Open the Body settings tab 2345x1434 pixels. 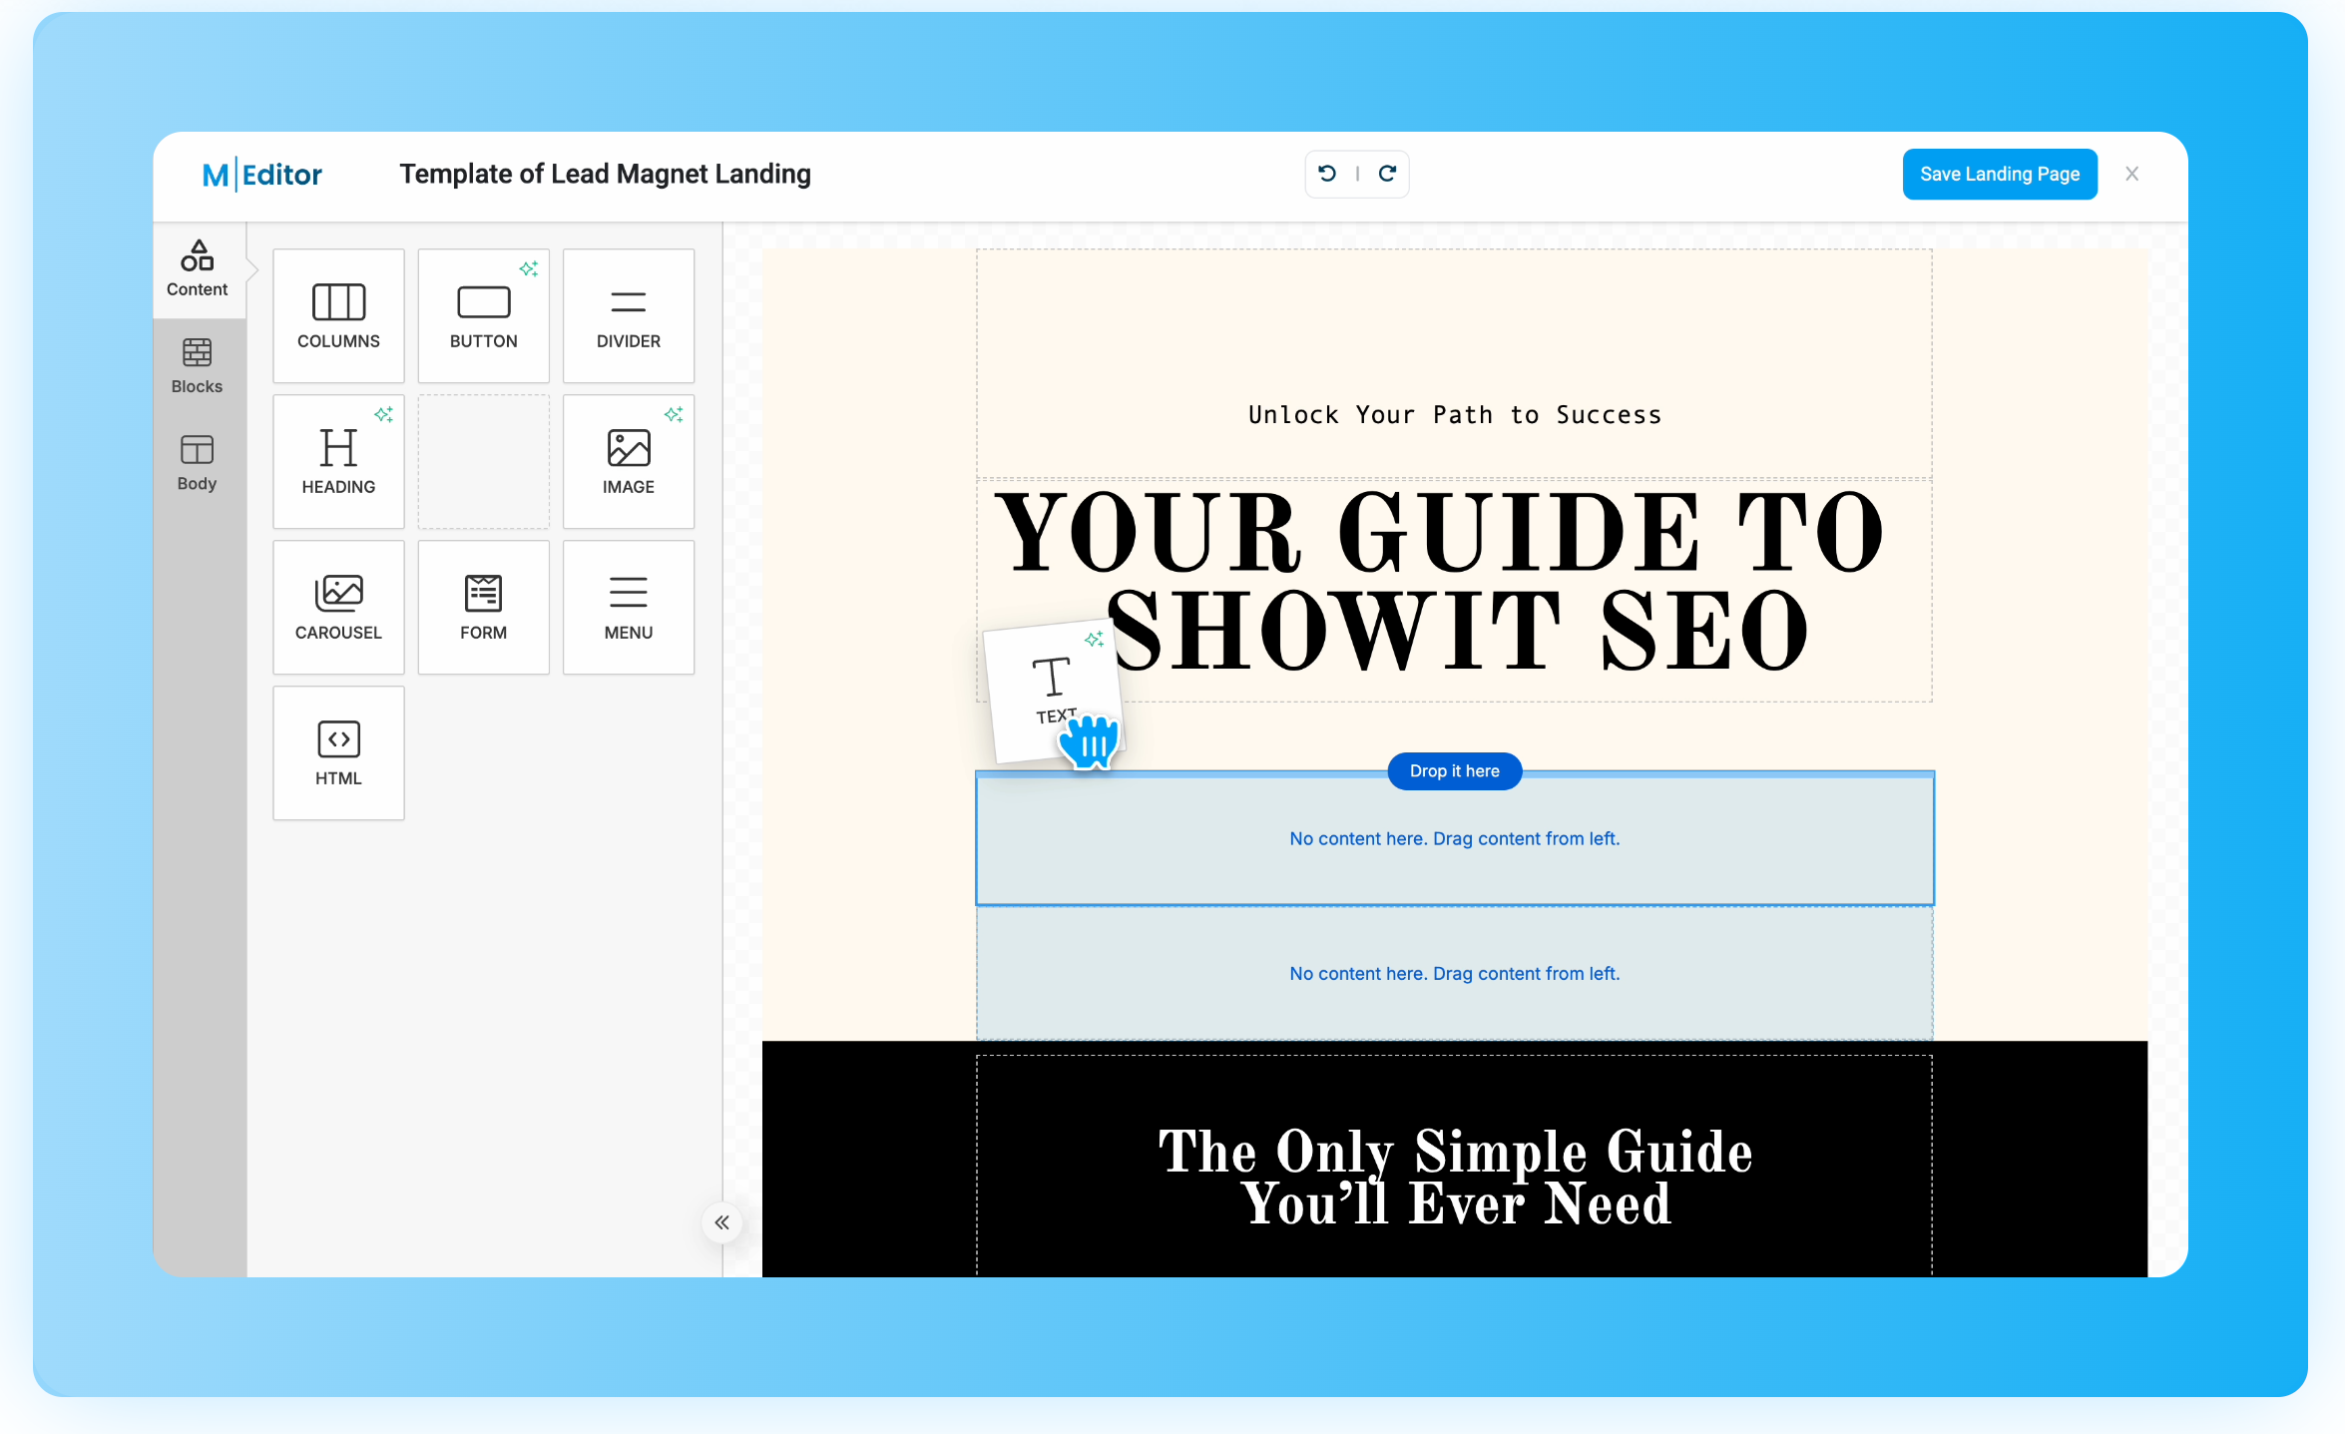pos(197,463)
